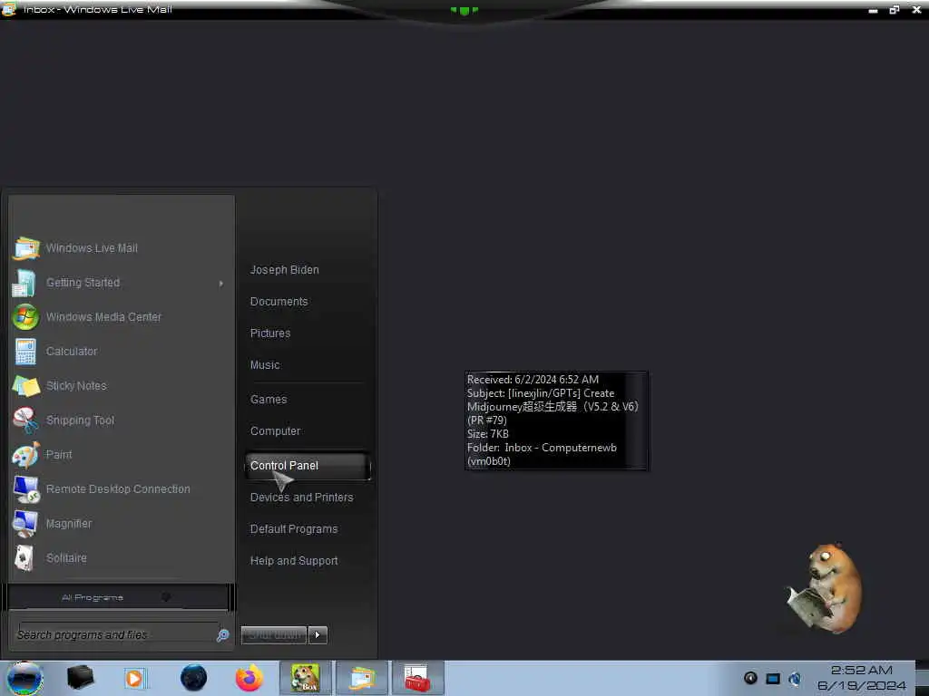This screenshot has width=929, height=696.
Task: Open the dark globe taskbar icon
Action: click(194, 678)
